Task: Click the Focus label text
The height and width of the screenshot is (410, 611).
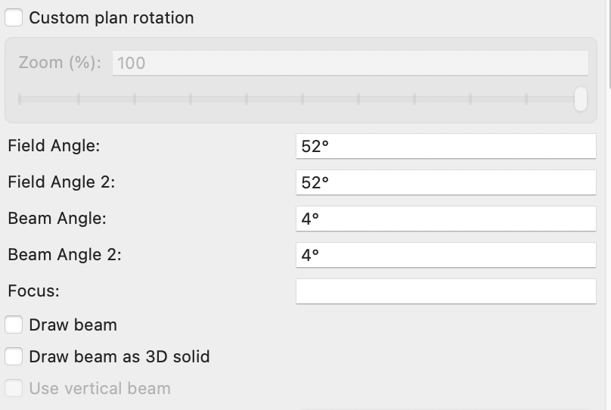Action: [33, 291]
